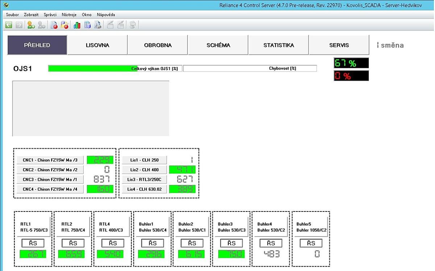
Task: Open the Zobrazit menu
Action: click(31, 15)
